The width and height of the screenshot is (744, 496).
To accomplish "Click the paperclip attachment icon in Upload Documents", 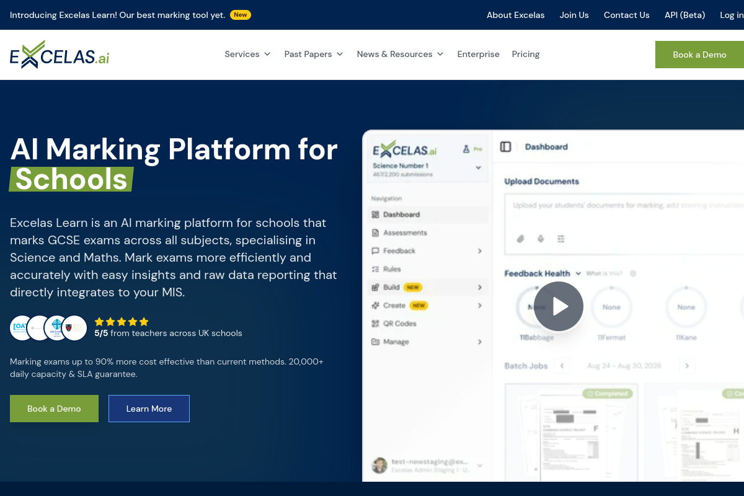I will click(x=521, y=239).
